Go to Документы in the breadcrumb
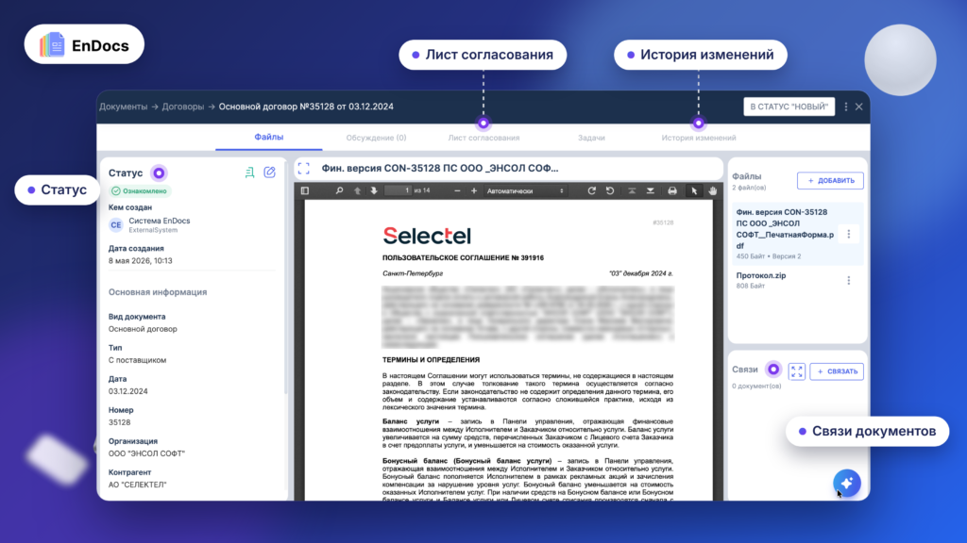This screenshot has height=543, width=967. point(124,107)
